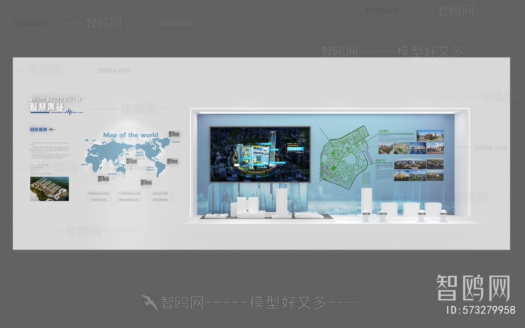Click the 园区规划 section heading

[38, 130]
